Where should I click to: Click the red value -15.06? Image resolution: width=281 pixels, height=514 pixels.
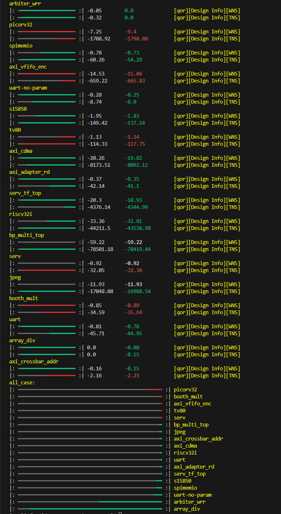coord(133,74)
